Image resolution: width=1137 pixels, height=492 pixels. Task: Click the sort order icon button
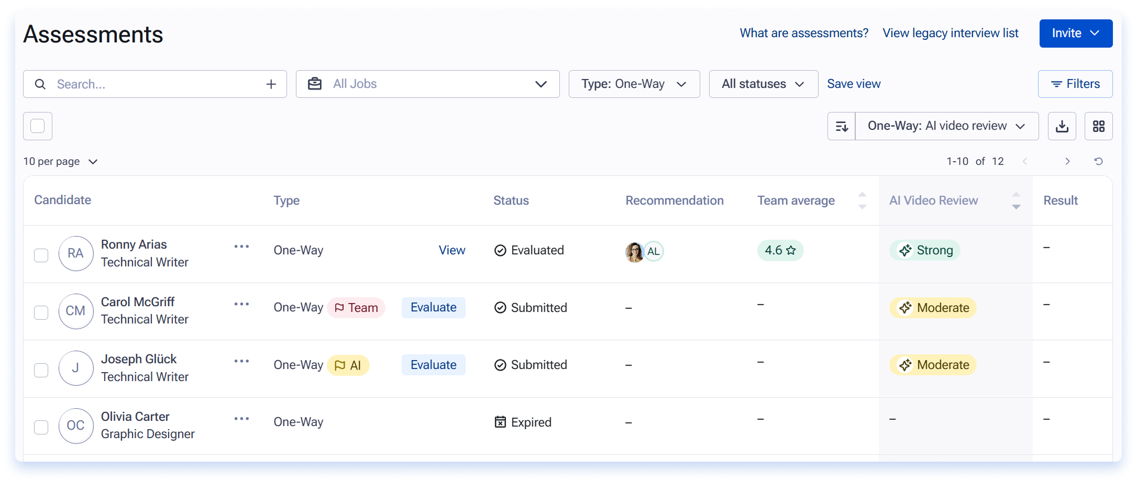[x=841, y=126]
